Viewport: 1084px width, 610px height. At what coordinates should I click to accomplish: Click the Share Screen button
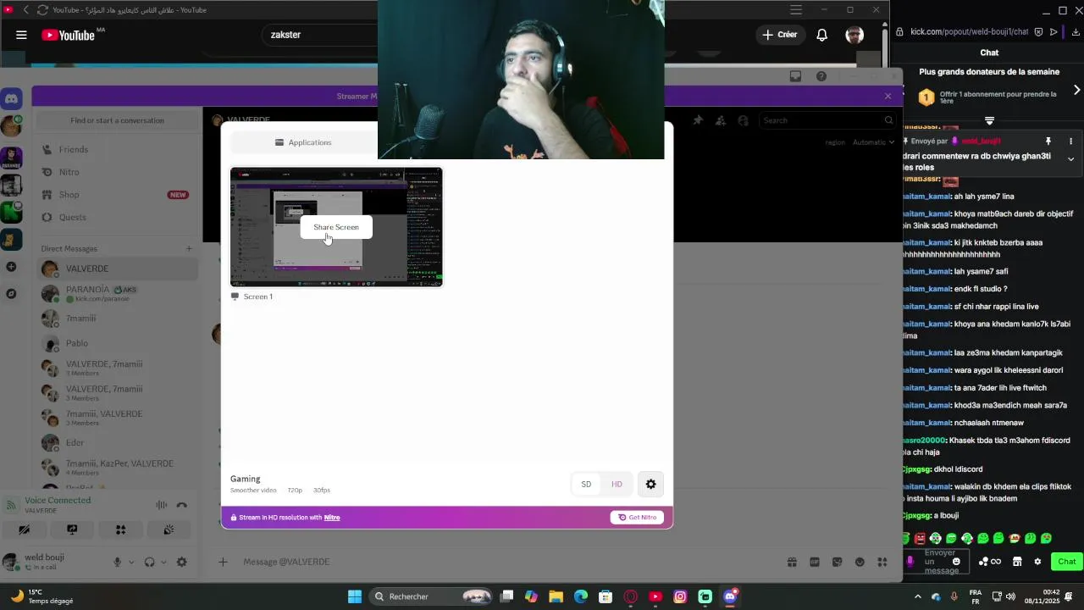coord(336,227)
